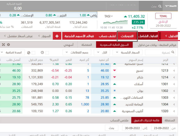
Task: Click the expand fullscreen icon of watchlist
Action: [x=3, y=45]
